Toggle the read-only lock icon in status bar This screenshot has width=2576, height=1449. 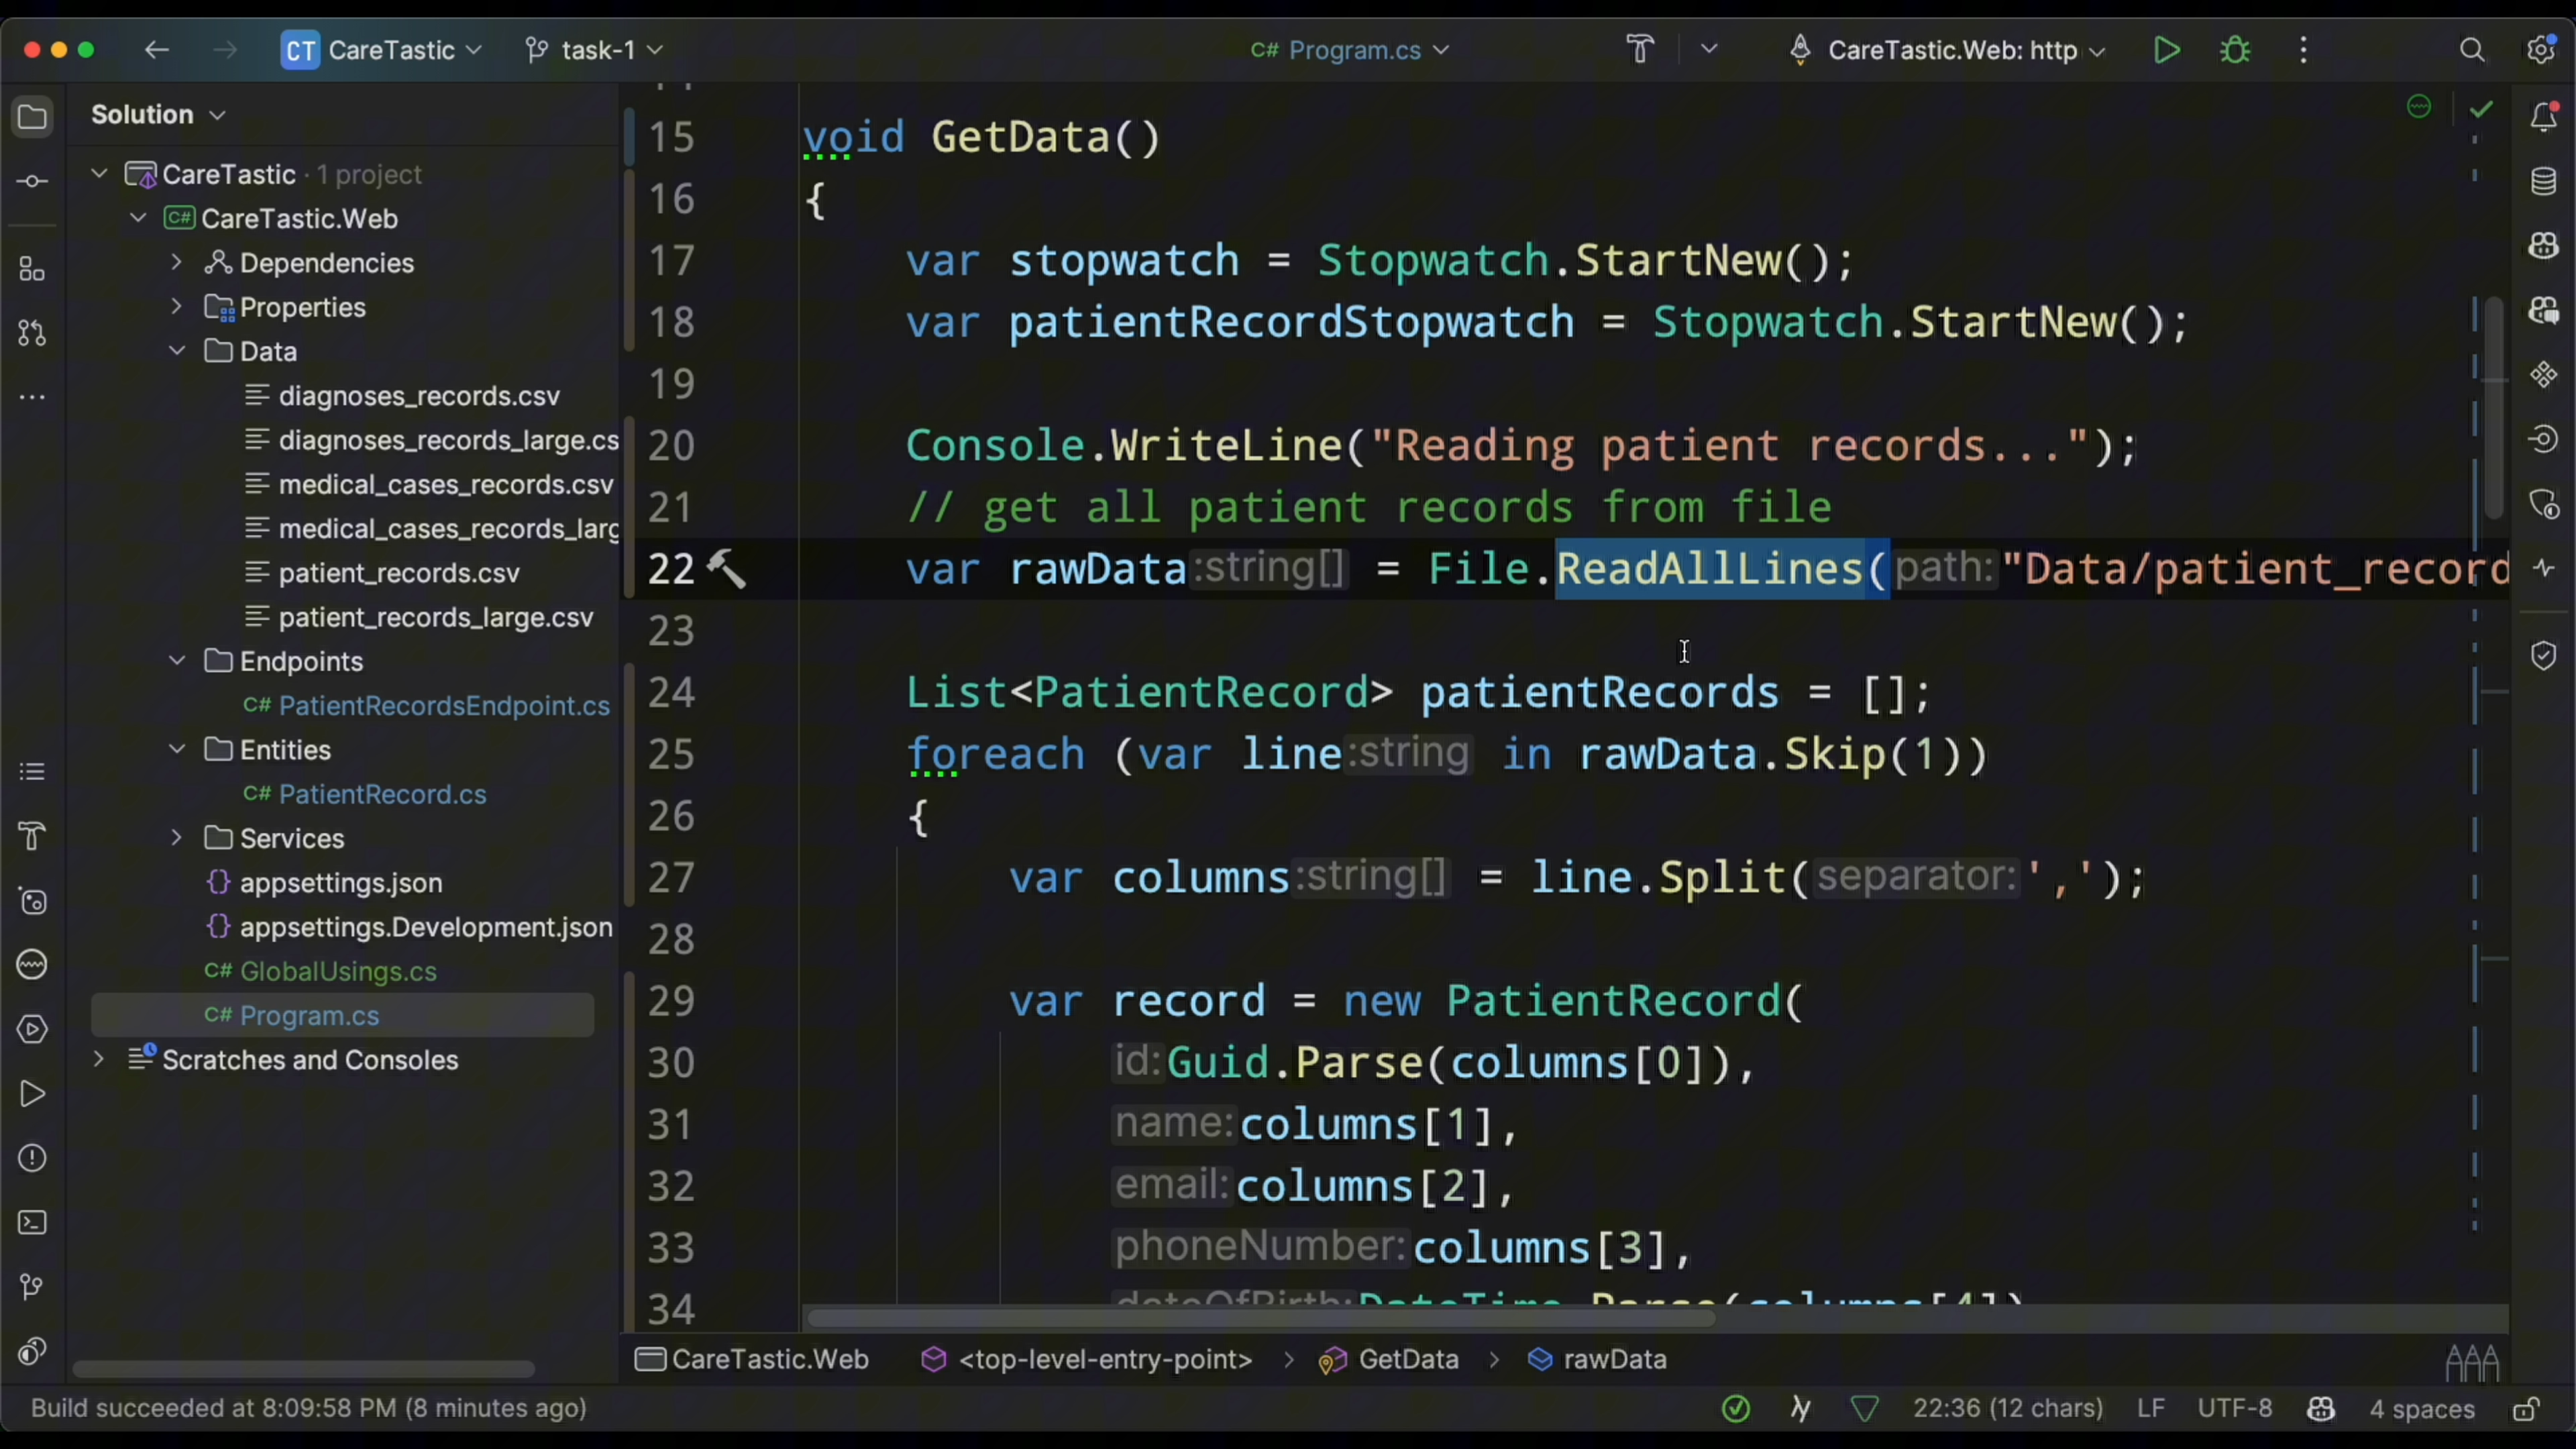(x=2526, y=1409)
